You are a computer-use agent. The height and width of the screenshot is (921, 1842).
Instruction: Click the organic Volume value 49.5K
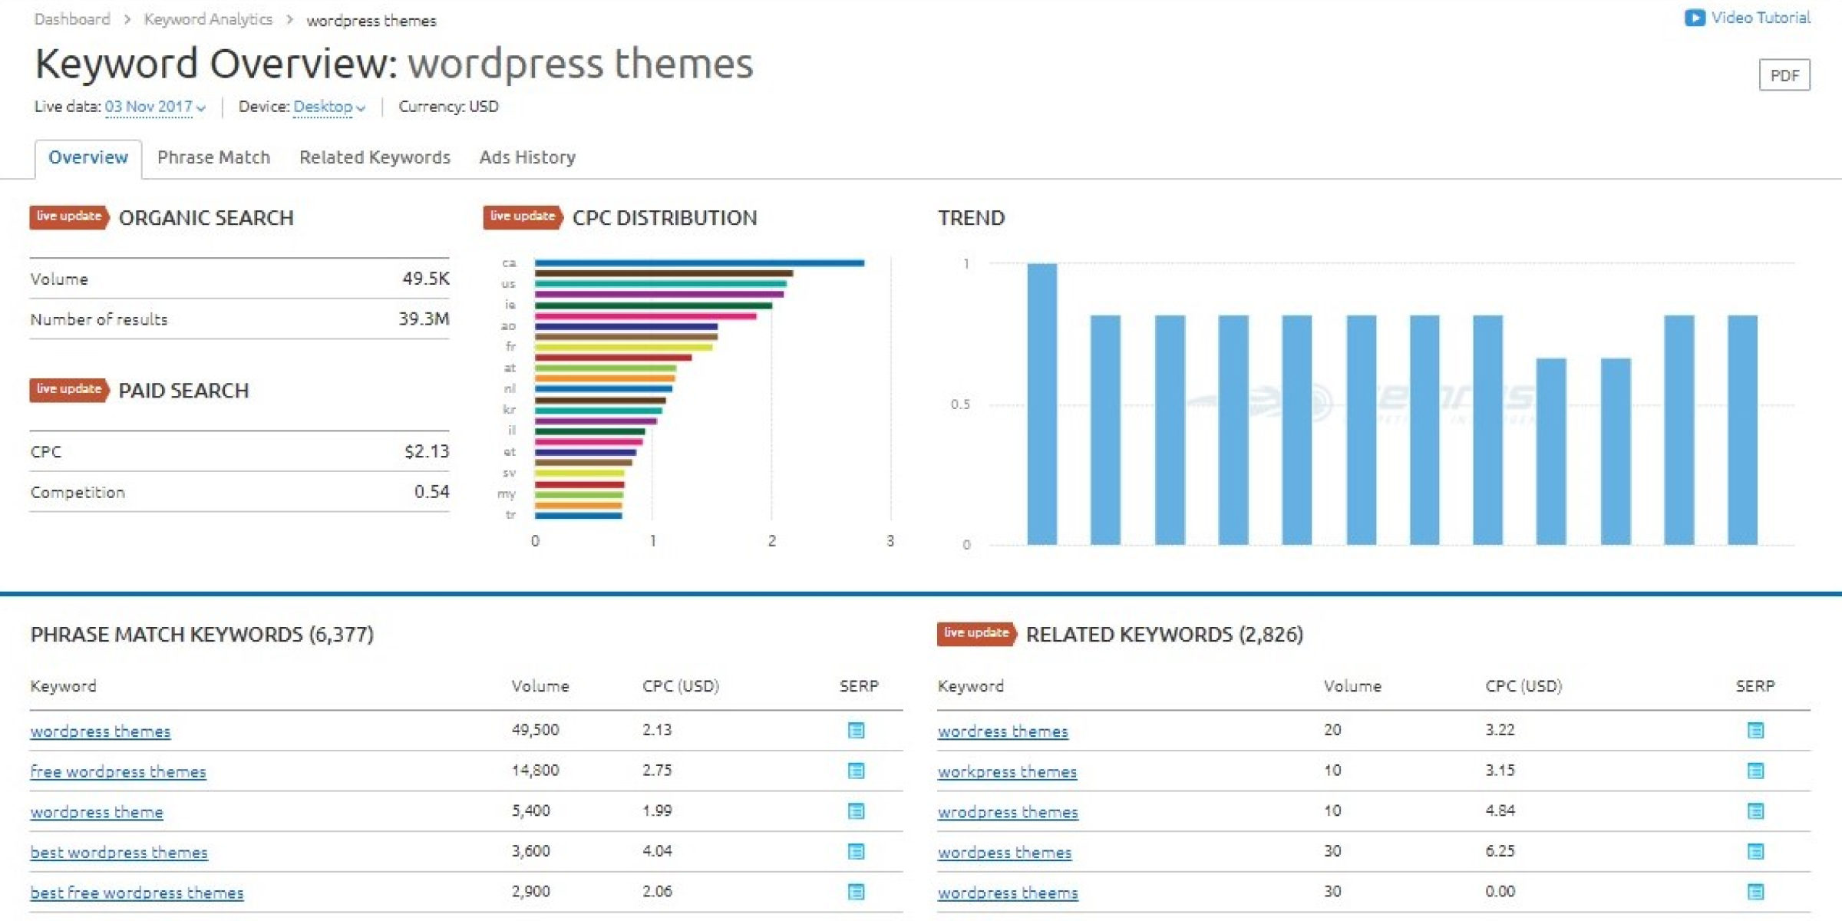(426, 279)
